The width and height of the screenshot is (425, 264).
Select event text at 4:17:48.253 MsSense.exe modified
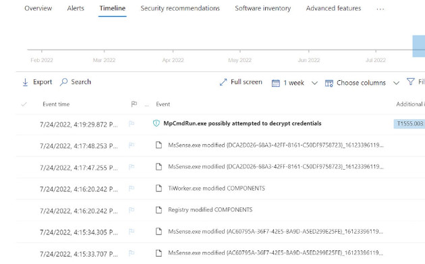(x=276, y=145)
